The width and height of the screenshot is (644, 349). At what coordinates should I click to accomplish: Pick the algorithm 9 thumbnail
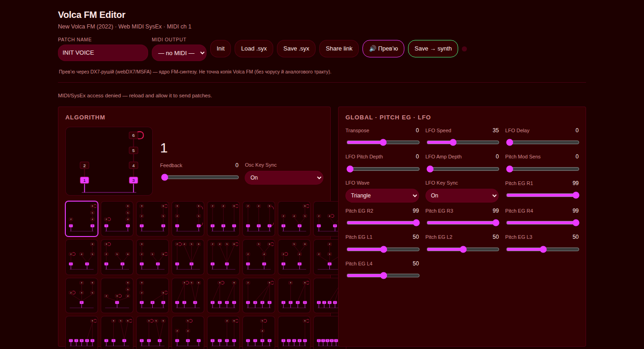[81, 257]
